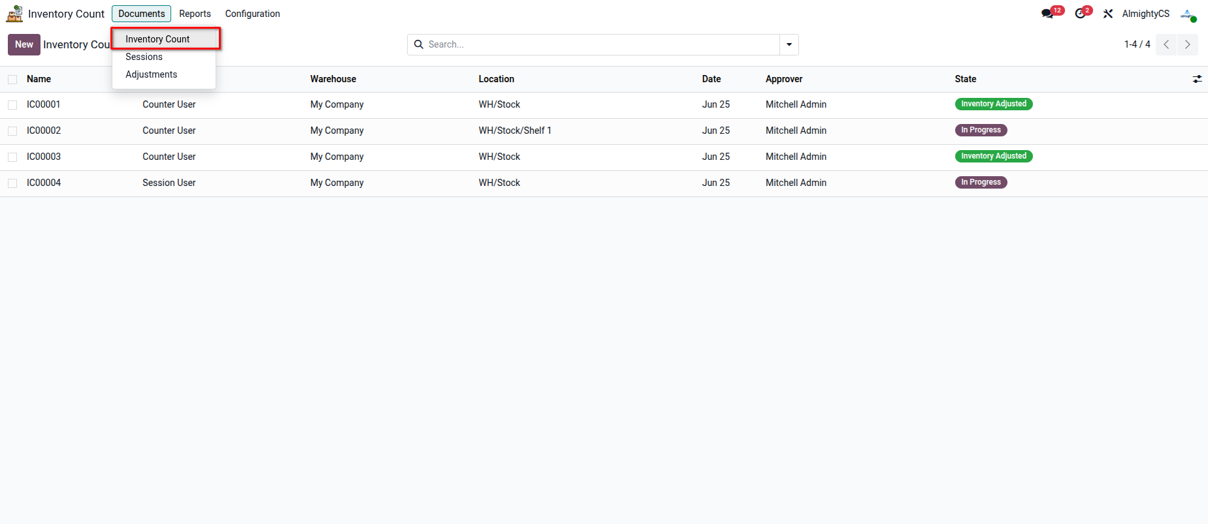Select the IC00003 row checkbox
Image resolution: width=1208 pixels, height=524 pixels.
click(x=12, y=157)
